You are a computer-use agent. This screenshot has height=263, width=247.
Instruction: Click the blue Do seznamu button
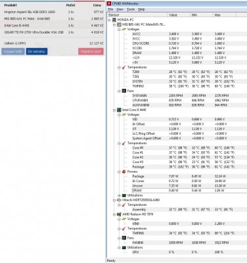click(37, 51)
